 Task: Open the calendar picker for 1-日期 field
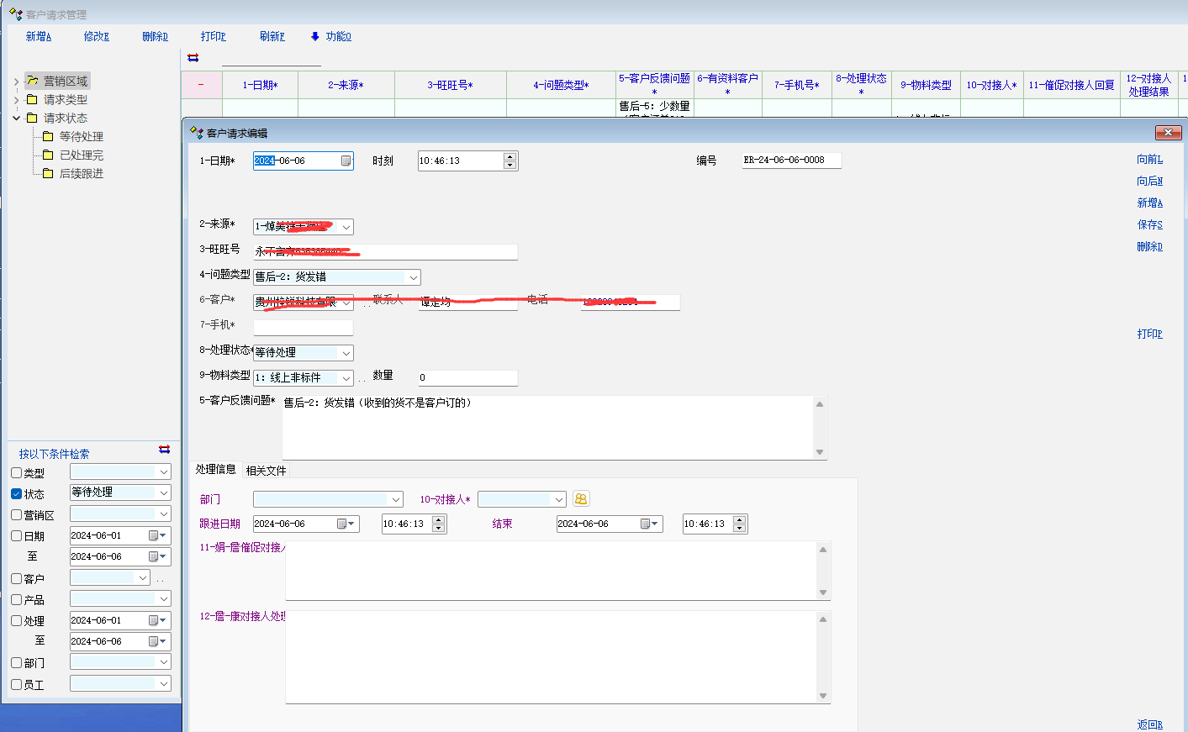click(x=346, y=161)
